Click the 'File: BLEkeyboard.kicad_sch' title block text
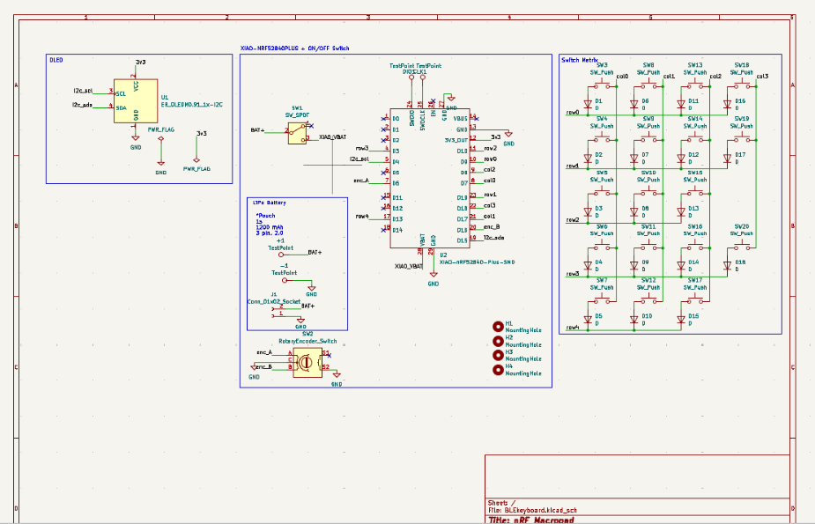The width and height of the screenshot is (815, 524). point(533,511)
